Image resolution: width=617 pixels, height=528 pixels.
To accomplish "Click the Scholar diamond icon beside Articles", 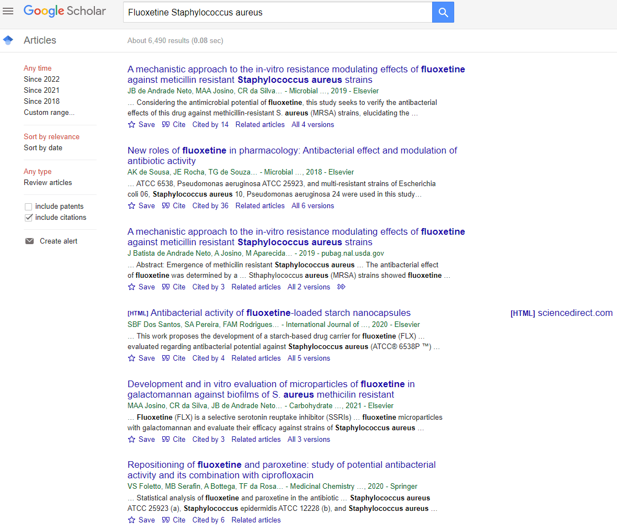I will 8,40.
